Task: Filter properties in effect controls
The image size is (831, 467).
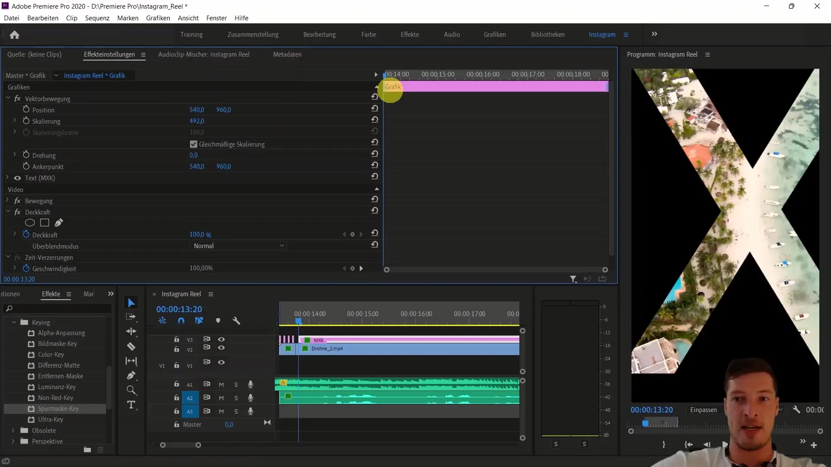Action: [573, 279]
